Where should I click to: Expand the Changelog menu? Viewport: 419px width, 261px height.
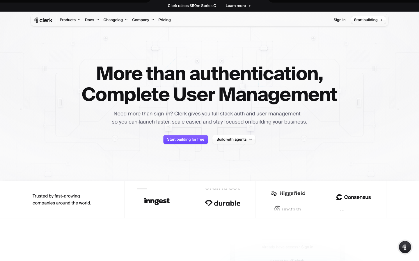point(115,20)
